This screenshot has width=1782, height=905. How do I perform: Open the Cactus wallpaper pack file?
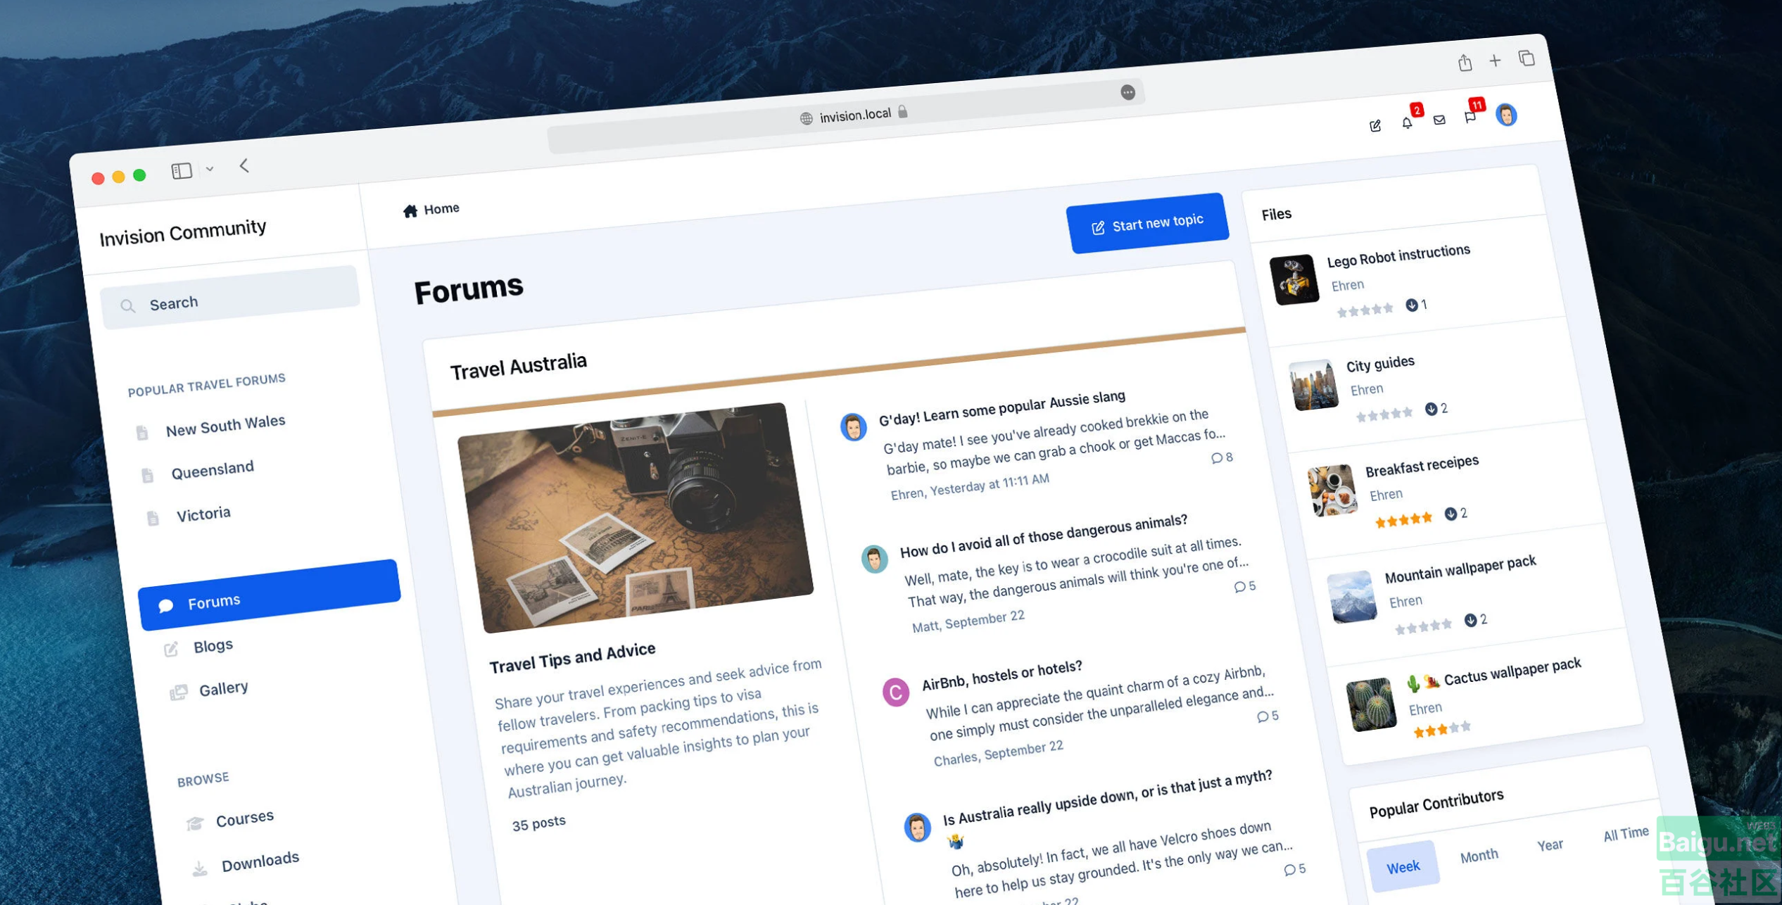(x=1512, y=671)
